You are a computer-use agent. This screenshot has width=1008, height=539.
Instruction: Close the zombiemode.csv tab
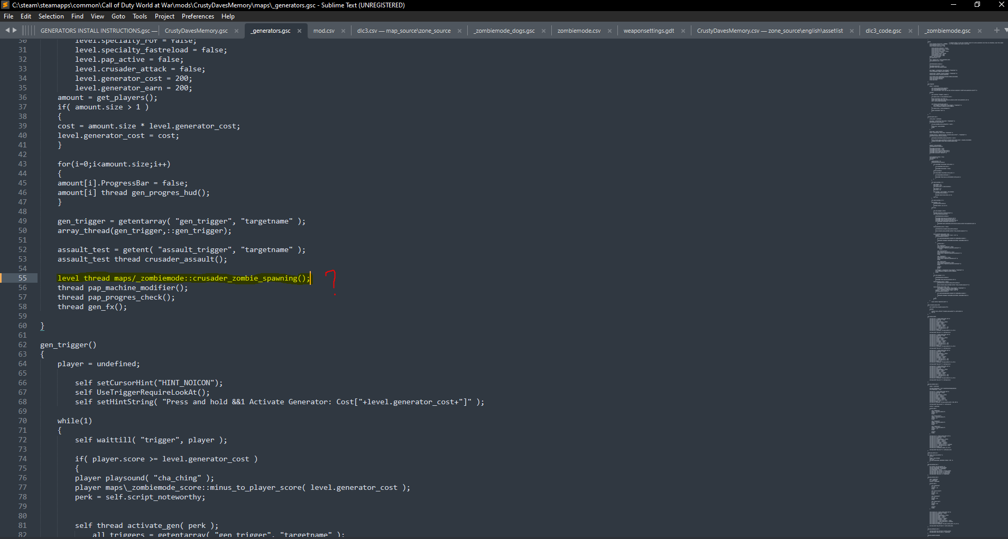point(609,31)
